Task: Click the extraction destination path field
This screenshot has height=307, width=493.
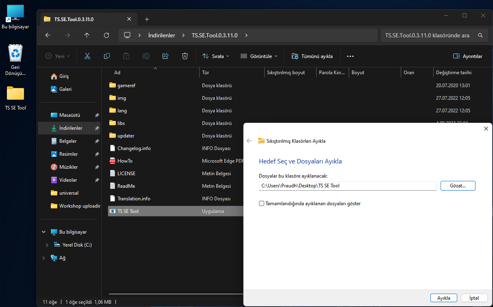Action: pos(347,186)
